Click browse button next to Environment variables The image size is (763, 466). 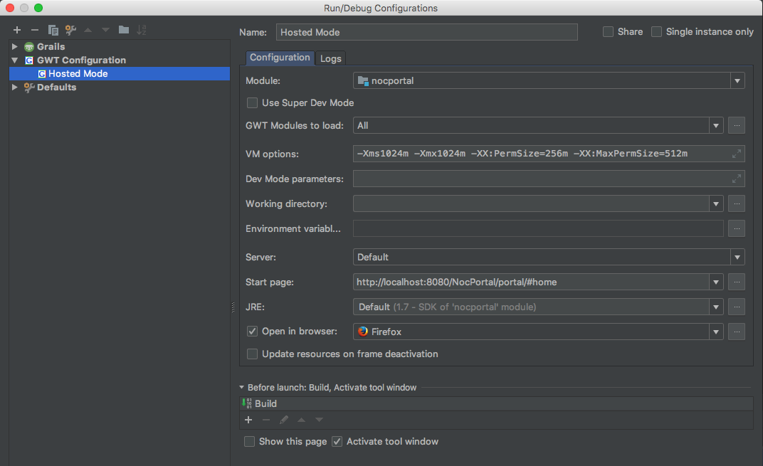pyautogui.click(x=737, y=229)
